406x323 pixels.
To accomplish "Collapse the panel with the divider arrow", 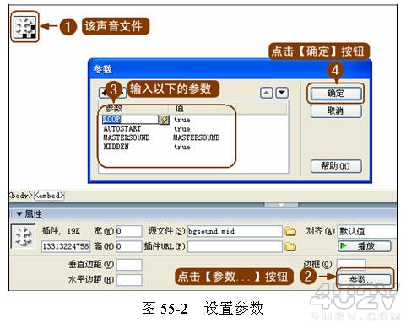I will tap(281, 205).
